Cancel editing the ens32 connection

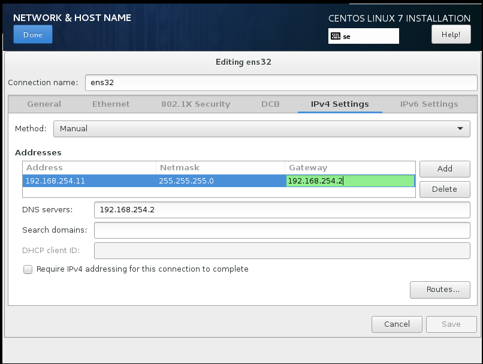pos(396,324)
